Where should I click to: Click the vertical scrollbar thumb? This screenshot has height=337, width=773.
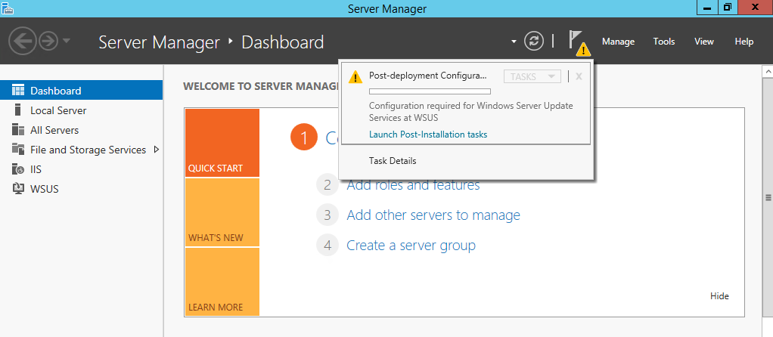pos(768,197)
